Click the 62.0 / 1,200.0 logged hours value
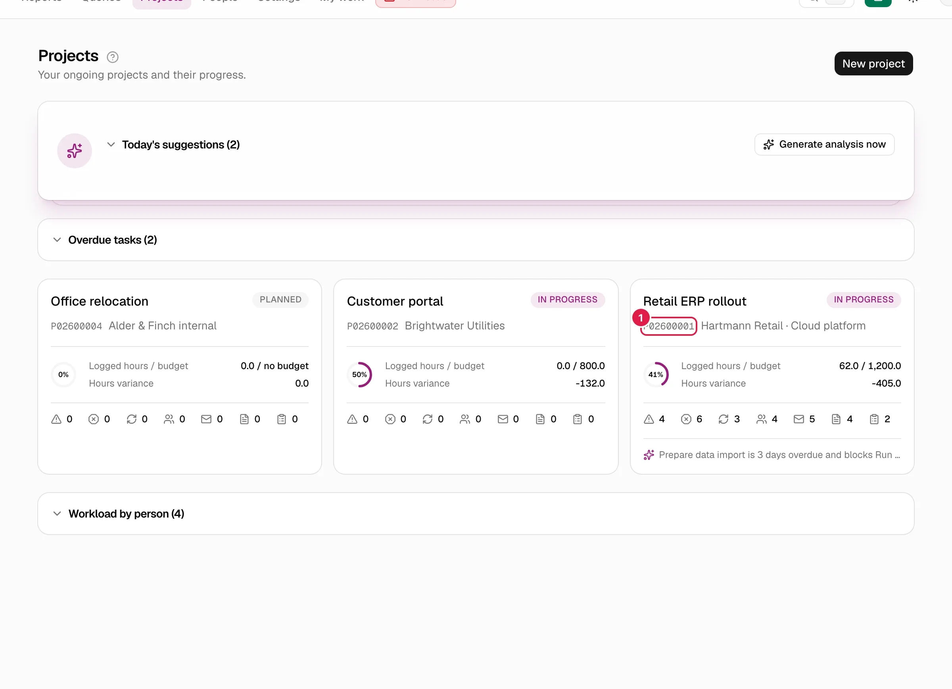Viewport: 952px width, 689px height. click(870, 366)
